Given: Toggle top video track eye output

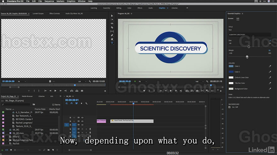Looking at the screenshot, I should (x=82, y=118).
